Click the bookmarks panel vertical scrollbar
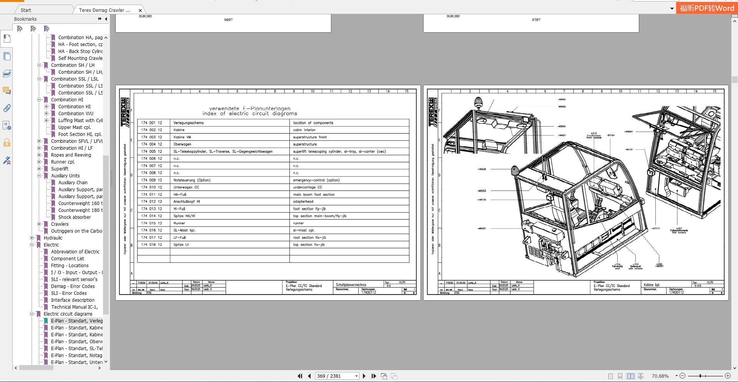 tap(106, 234)
